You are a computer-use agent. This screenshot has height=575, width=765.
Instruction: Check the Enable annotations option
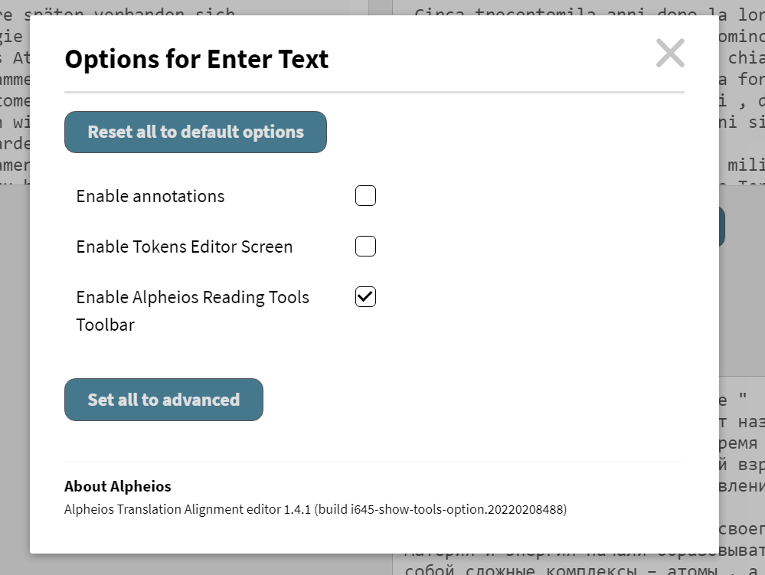coord(365,195)
